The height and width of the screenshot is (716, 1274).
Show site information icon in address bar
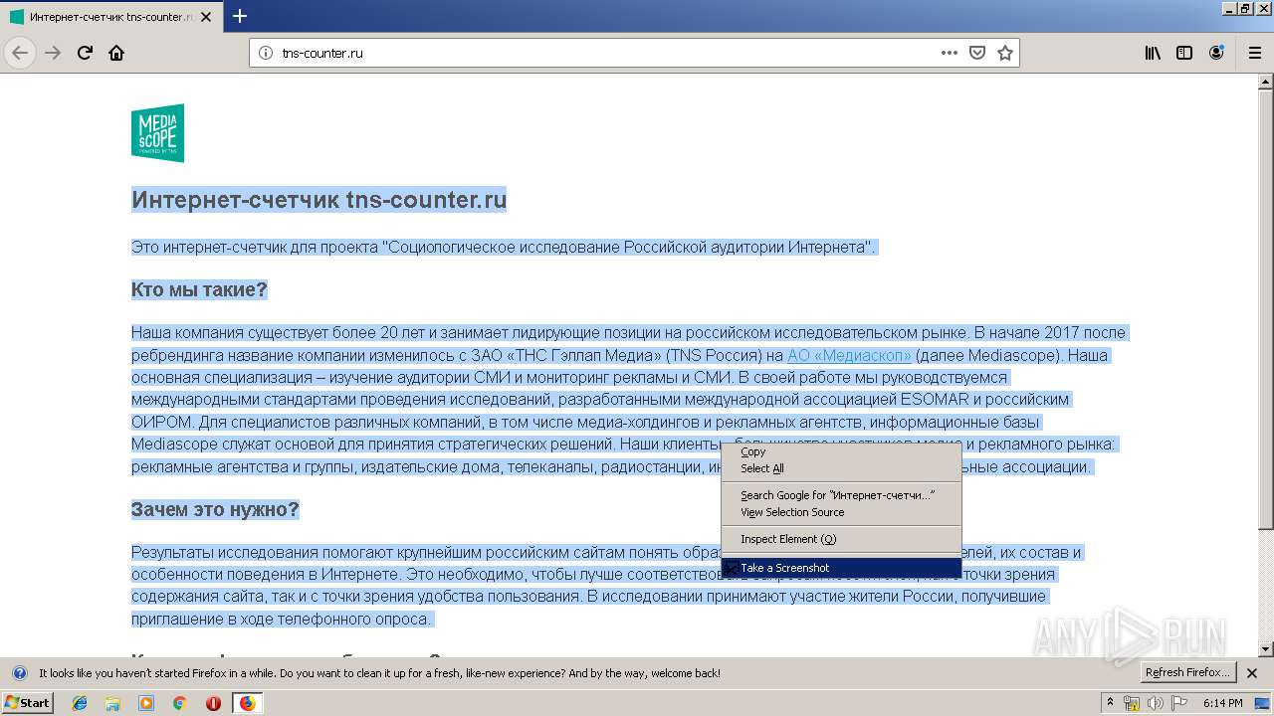pos(266,53)
